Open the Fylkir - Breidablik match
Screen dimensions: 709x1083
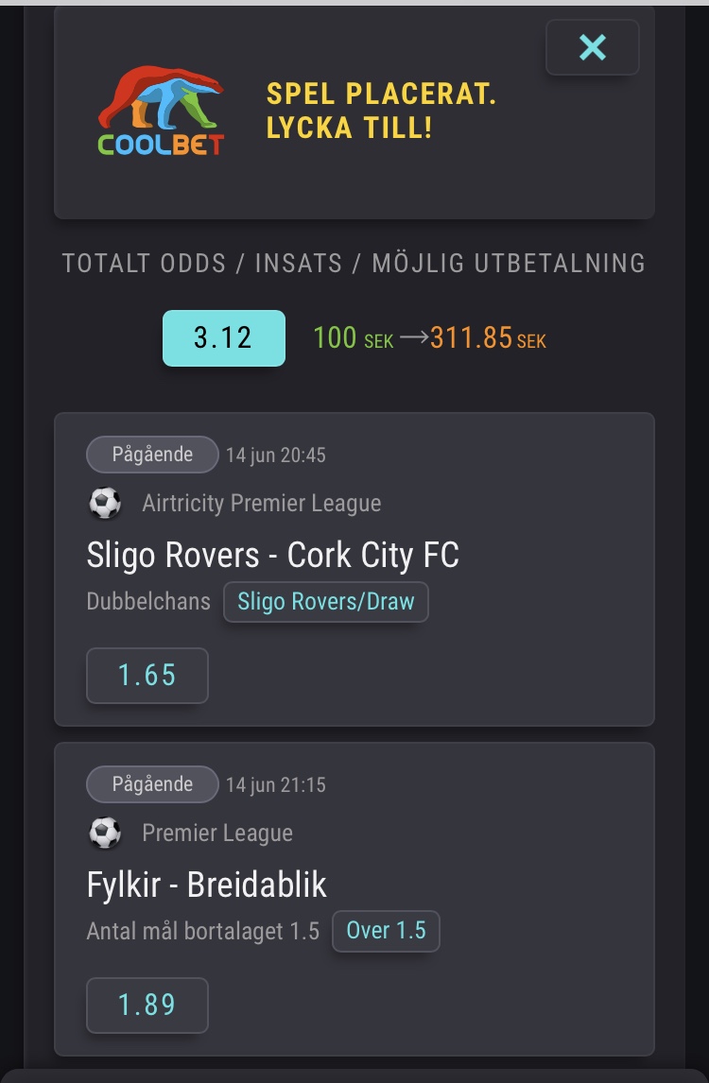coord(207,885)
